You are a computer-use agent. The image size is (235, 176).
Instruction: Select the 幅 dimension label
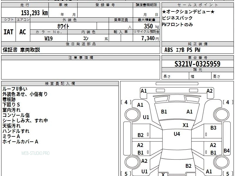pos(192,77)
